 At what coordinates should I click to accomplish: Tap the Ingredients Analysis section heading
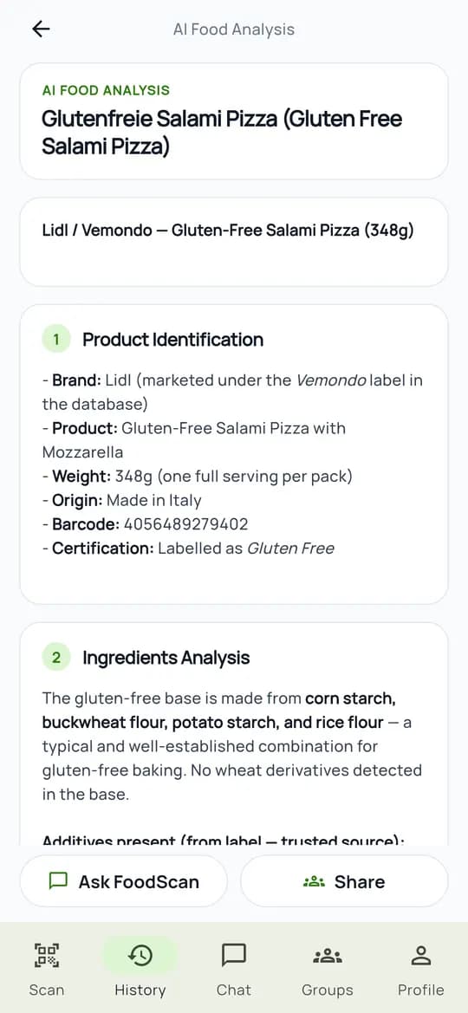[166, 658]
